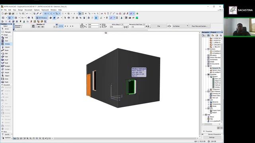The width and height of the screenshot is (255, 143).
Task: Open the View menu
Action: pyautogui.click(x=14, y=10)
